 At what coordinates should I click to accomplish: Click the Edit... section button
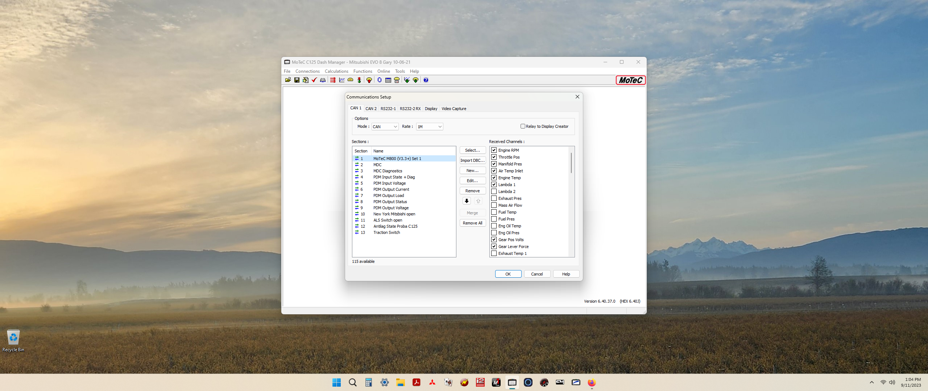(x=473, y=181)
